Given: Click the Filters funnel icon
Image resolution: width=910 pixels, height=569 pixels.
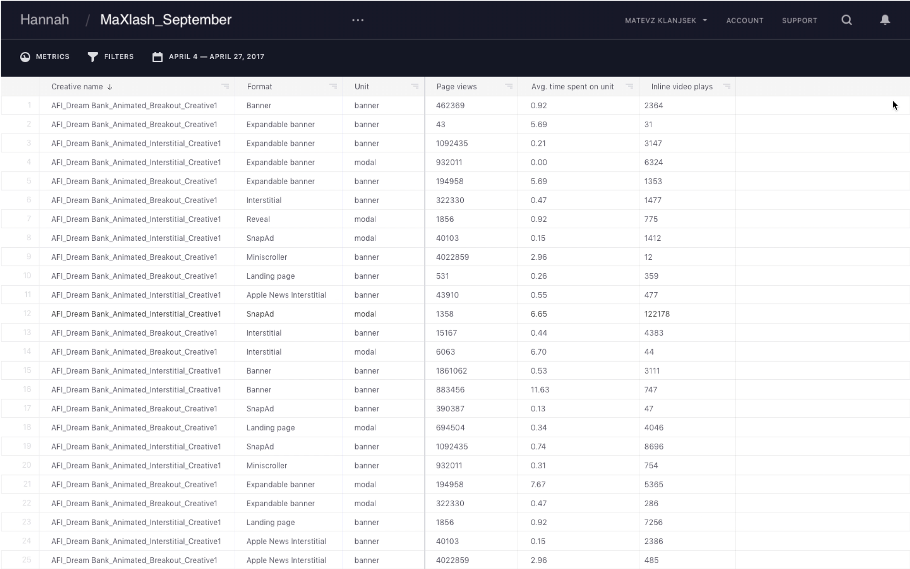Looking at the screenshot, I should 92,57.
